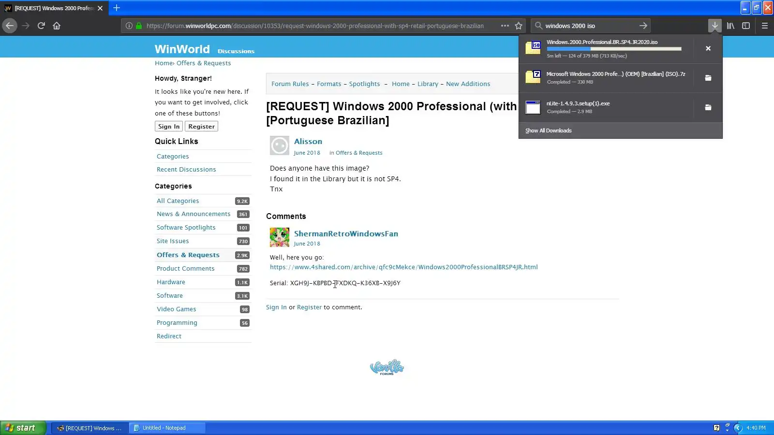Select Software Spotlights category
The image size is (774, 435).
[x=186, y=227]
